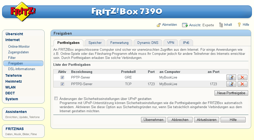The width and height of the screenshot is (254, 140).
Task: Expand the DECT menu section
Action: (10, 93)
